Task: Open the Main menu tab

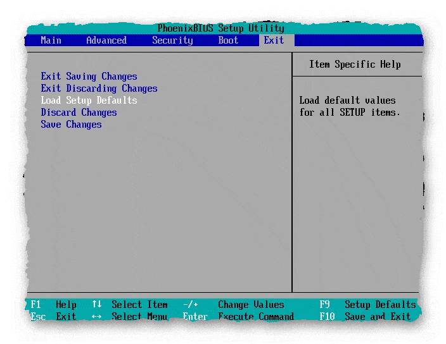Action: pyautogui.click(x=51, y=40)
